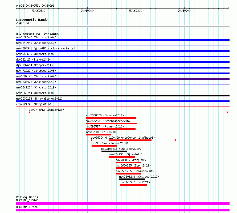Select black nsv5868754 (Almarri2020) bar
237x213 pixels.
tap(122, 96)
